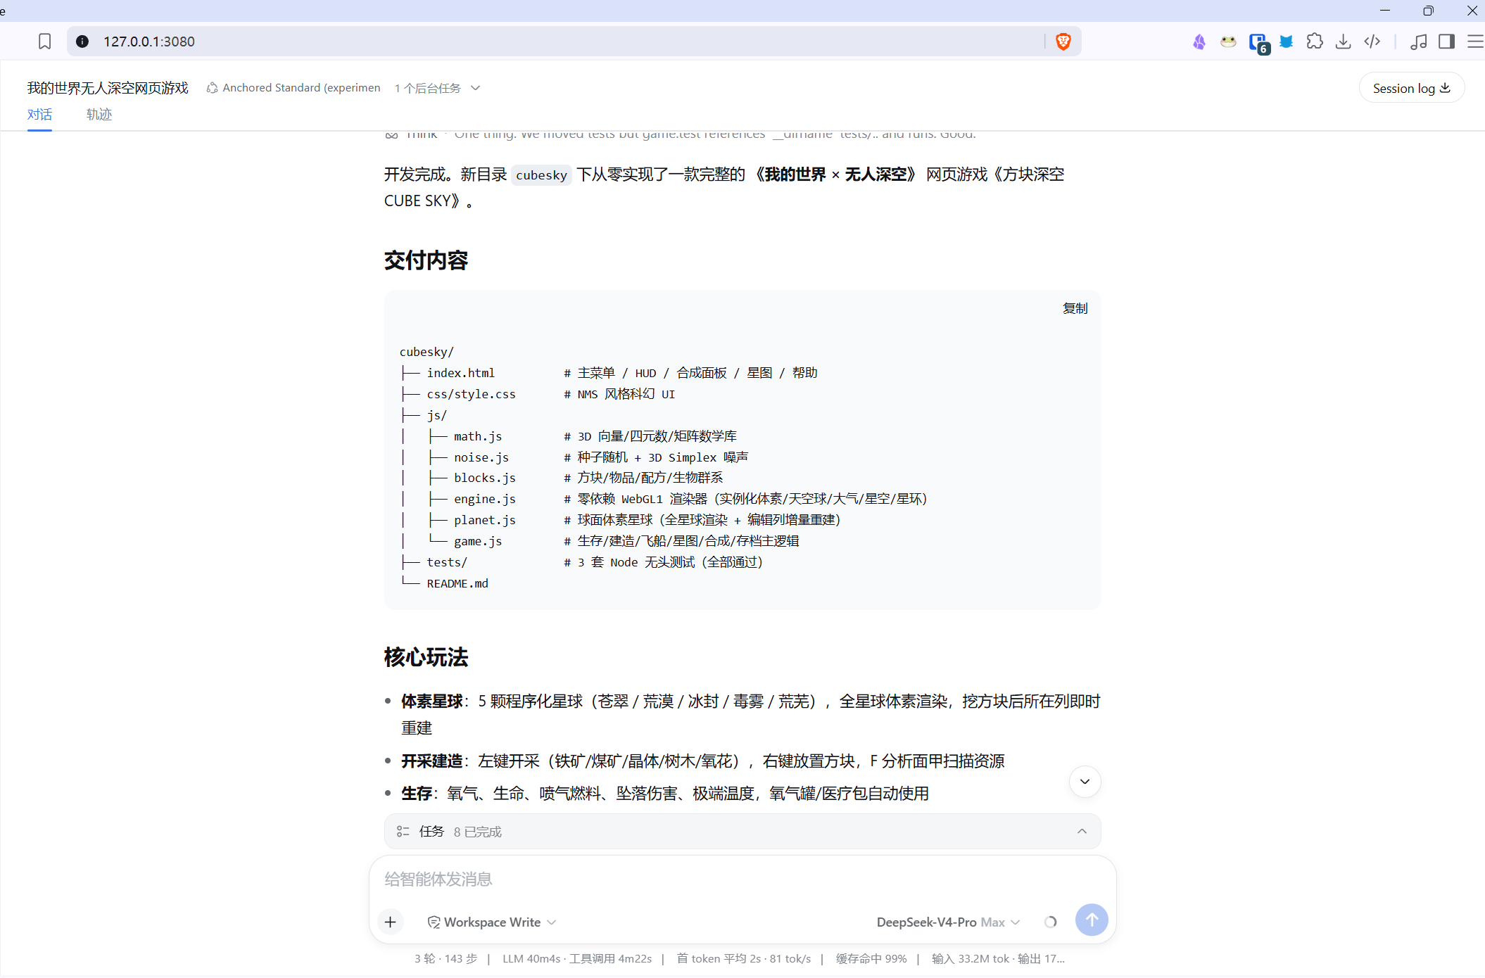The height and width of the screenshot is (978, 1485).
Task: Click the bold 体素星球 bullet label
Action: 432,701
